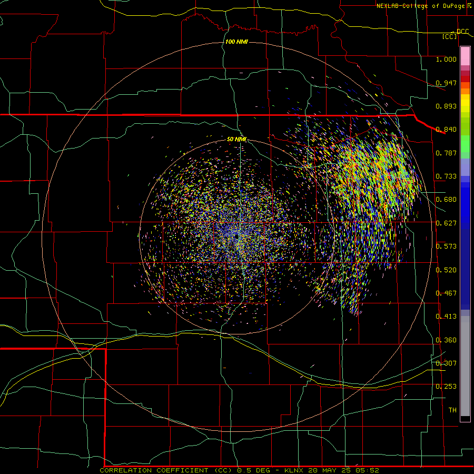Click the 0.840 scale value
Screen dimensions: 474x474
pyautogui.click(x=446, y=129)
